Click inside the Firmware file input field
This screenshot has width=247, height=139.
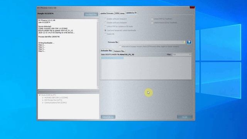pos(151,42)
